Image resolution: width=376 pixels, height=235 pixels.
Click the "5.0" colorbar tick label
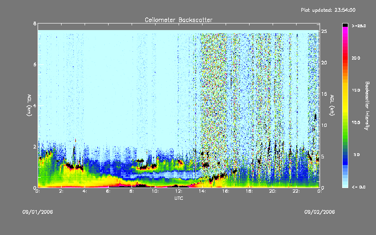(x=357, y=155)
